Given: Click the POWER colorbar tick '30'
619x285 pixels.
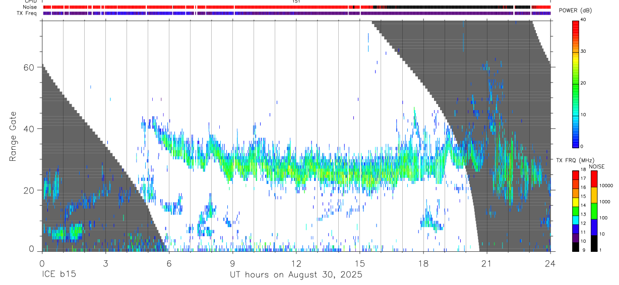Looking at the screenshot, I should (584, 52).
